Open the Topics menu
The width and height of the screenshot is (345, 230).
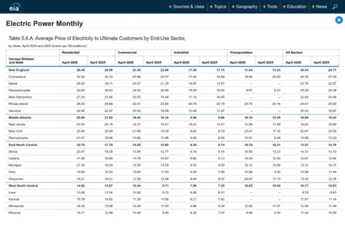(218, 7)
